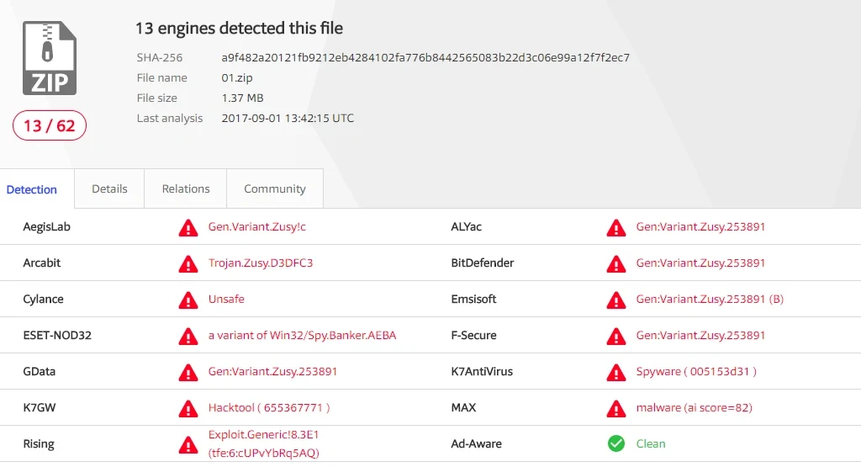Click the warning icon in the F-Secure row

[616, 337]
